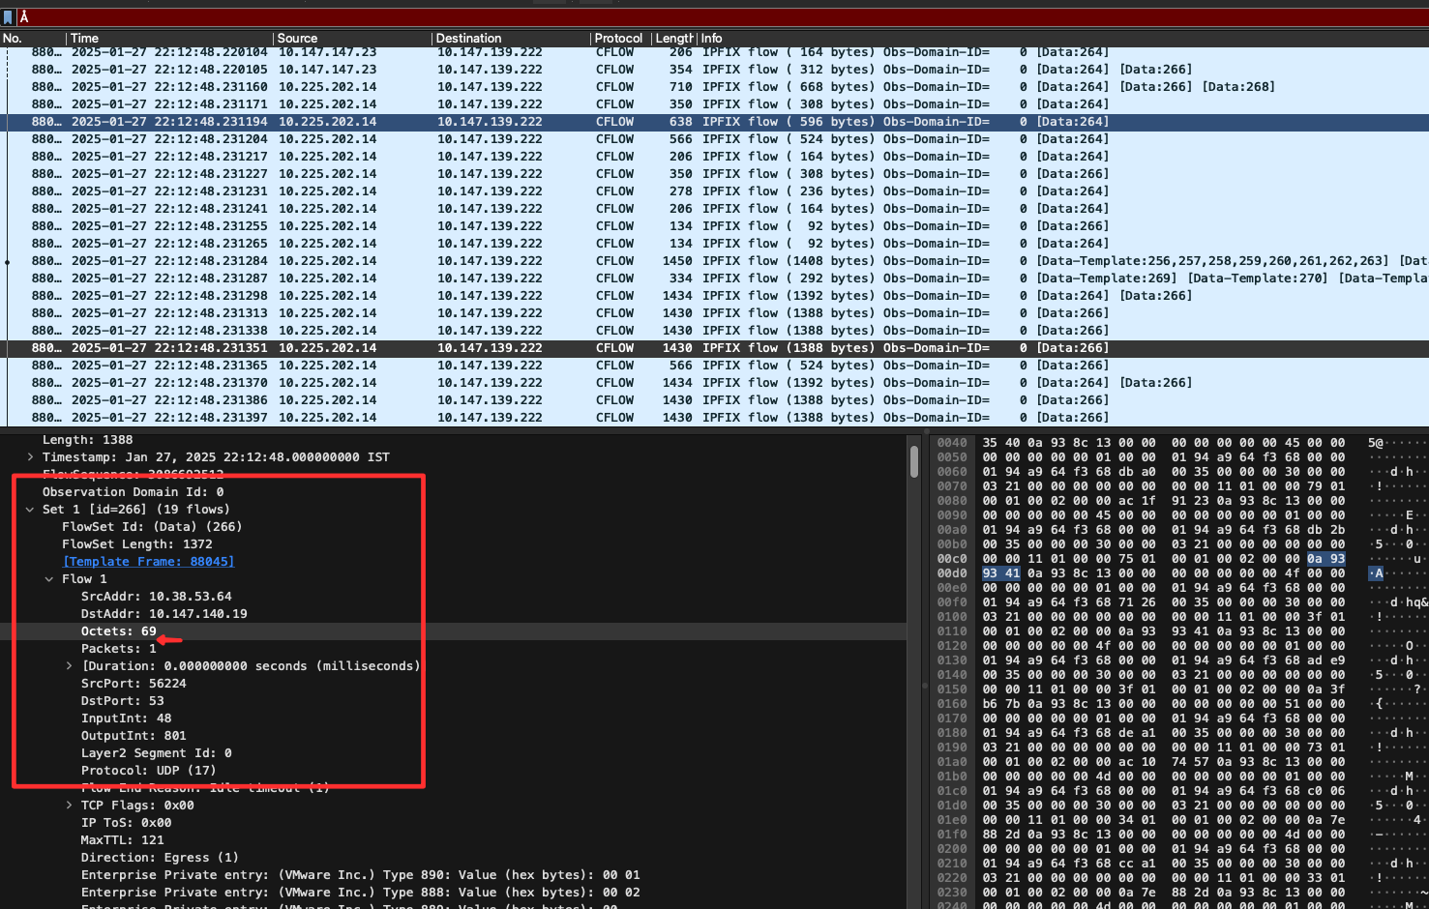Select the SrcAddr: 10.38.53.64 field
Screen dimensions: 1429x909
coord(156,597)
